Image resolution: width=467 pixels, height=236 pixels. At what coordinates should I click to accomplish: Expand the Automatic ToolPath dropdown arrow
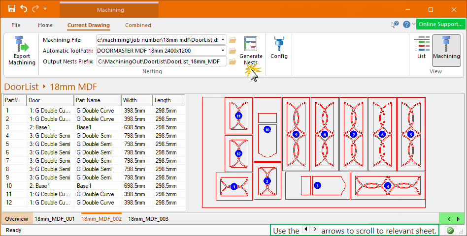(x=223, y=51)
